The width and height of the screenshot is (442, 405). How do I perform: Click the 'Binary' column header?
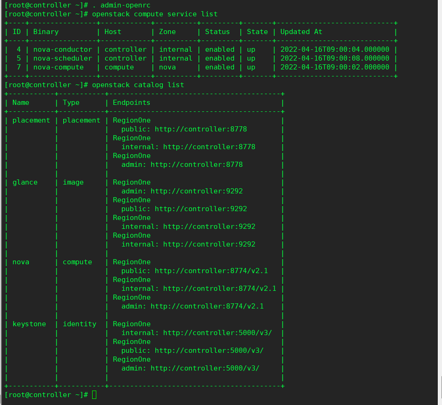point(46,32)
